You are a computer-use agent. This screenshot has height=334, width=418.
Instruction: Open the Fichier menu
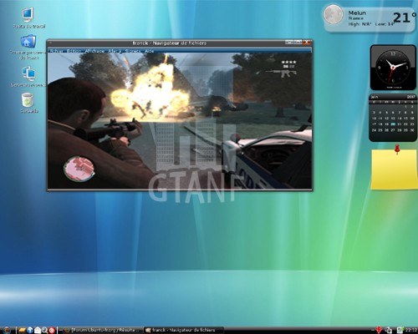coord(56,51)
